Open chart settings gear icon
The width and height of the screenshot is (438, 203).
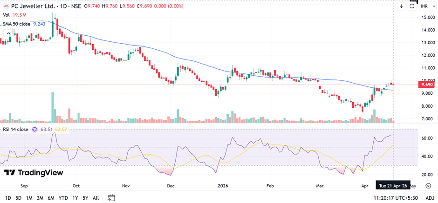pyautogui.click(x=428, y=185)
